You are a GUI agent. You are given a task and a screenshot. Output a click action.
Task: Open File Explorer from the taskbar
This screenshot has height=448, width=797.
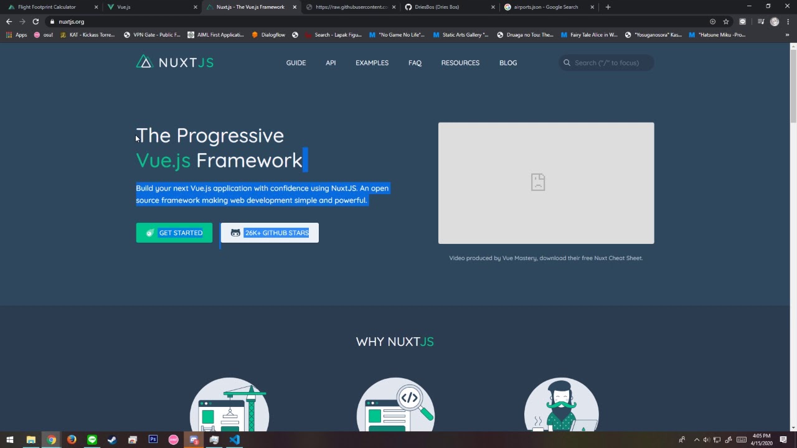click(31, 440)
